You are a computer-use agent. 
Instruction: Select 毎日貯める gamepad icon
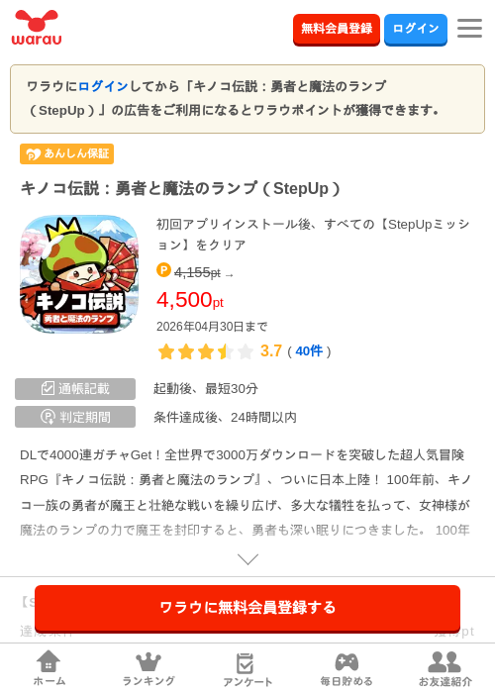(346, 661)
